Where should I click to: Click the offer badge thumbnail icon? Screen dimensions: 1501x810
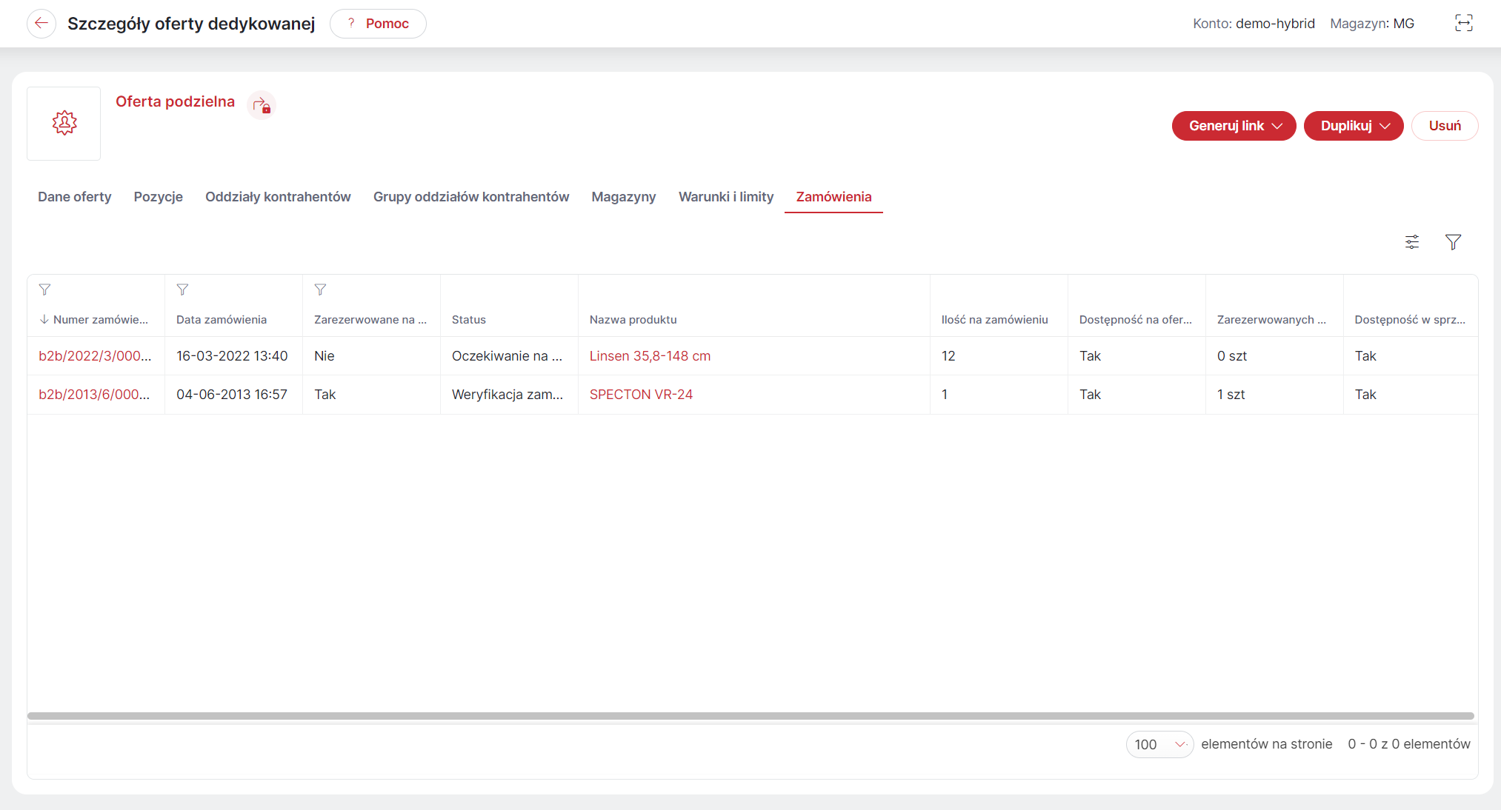pyautogui.click(x=64, y=123)
